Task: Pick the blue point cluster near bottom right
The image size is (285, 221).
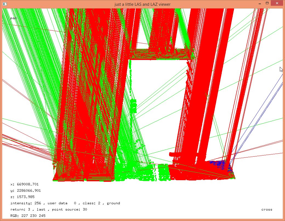Action: 219,164
